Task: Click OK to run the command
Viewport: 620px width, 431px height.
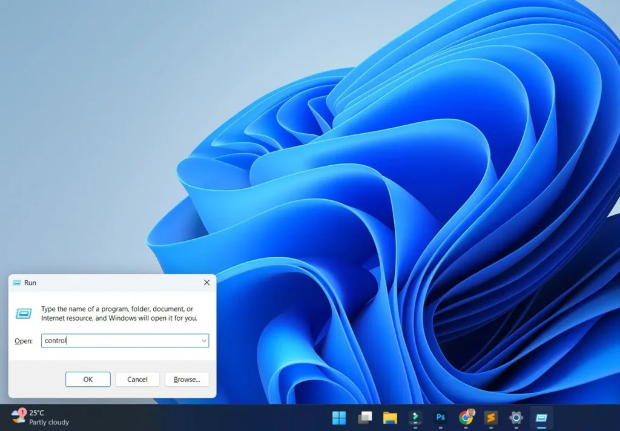Action: click(87, 379)
